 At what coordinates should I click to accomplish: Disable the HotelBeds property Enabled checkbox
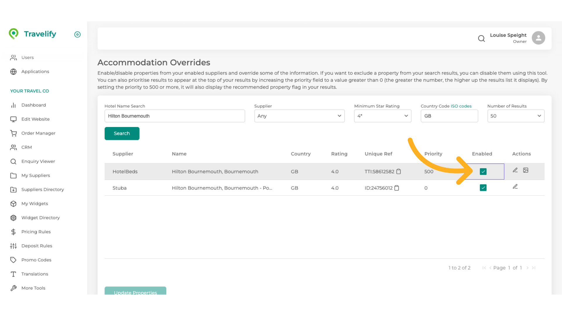[x=483, y=171]
